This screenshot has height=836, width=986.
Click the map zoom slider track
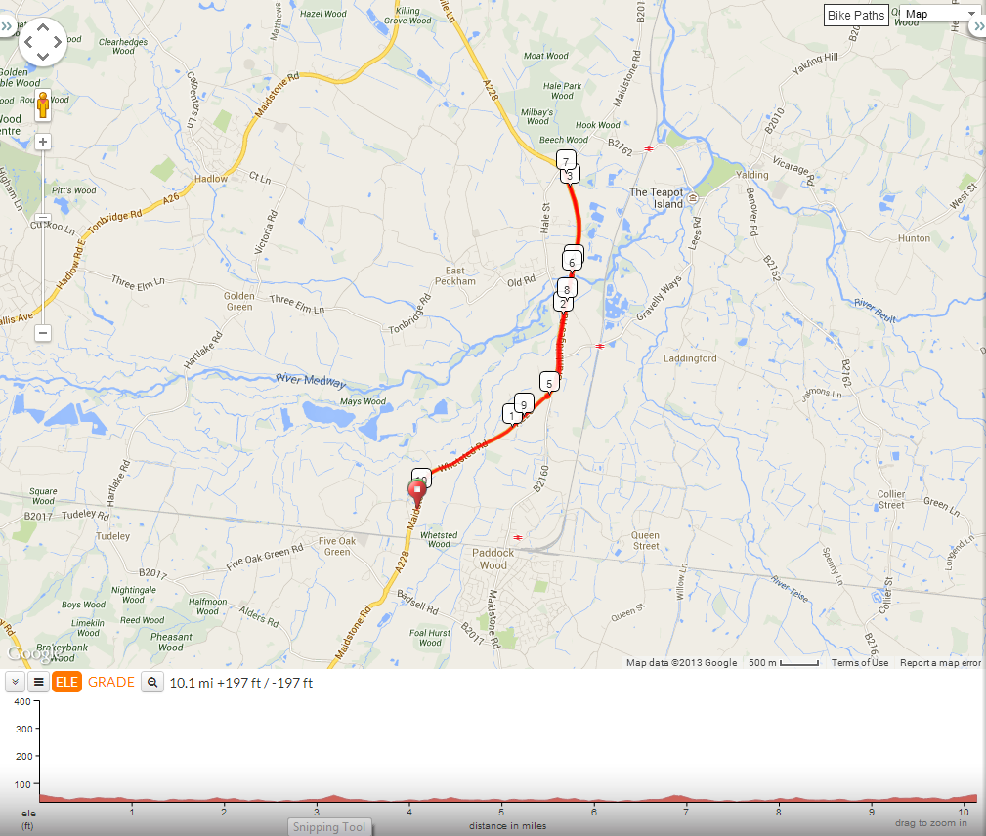point(43,237)
